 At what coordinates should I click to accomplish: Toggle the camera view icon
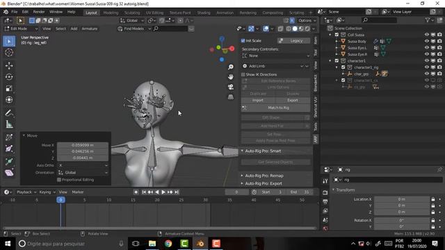[231, 87]
